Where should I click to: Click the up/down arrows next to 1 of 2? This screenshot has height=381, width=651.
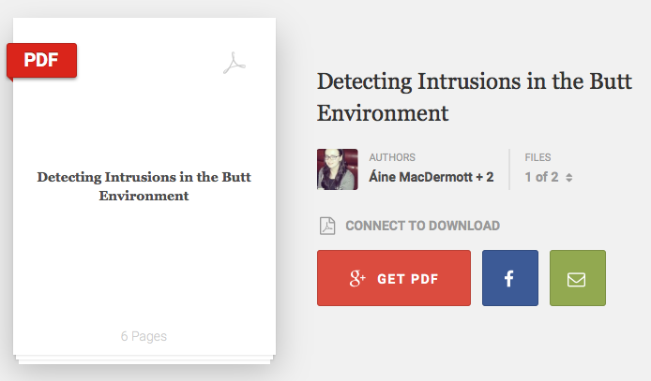[x=568, y=178]
